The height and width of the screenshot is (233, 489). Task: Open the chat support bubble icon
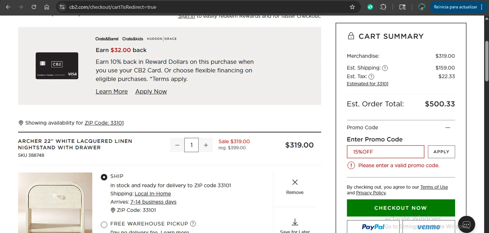(466, 225)
